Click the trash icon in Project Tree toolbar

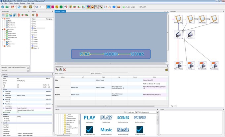(x=19, y=15)
